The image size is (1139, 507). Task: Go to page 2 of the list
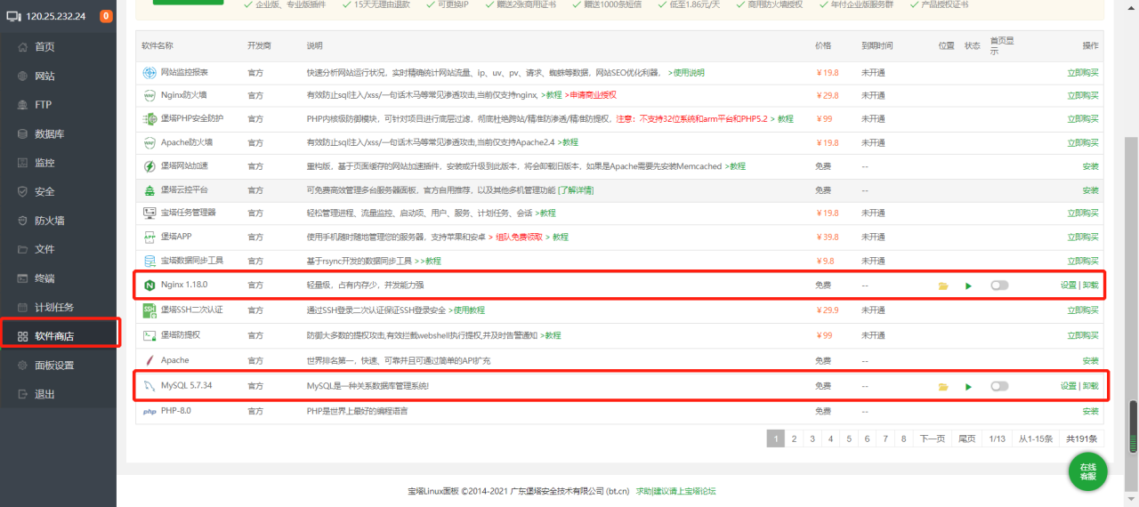pyautogui.click(x=794, y=439)
